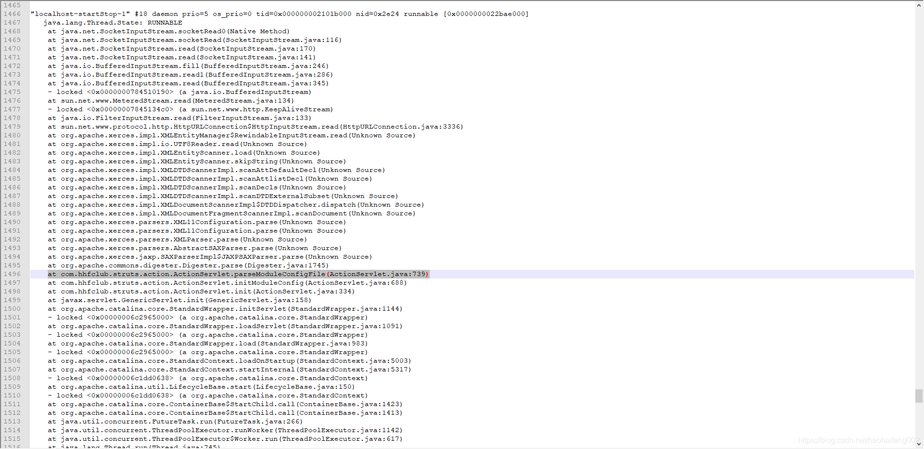Click the DTDDispatcher.dispatch line
Image resolution: width=924 pixels, height=449 pixels.
pos(236,205)
